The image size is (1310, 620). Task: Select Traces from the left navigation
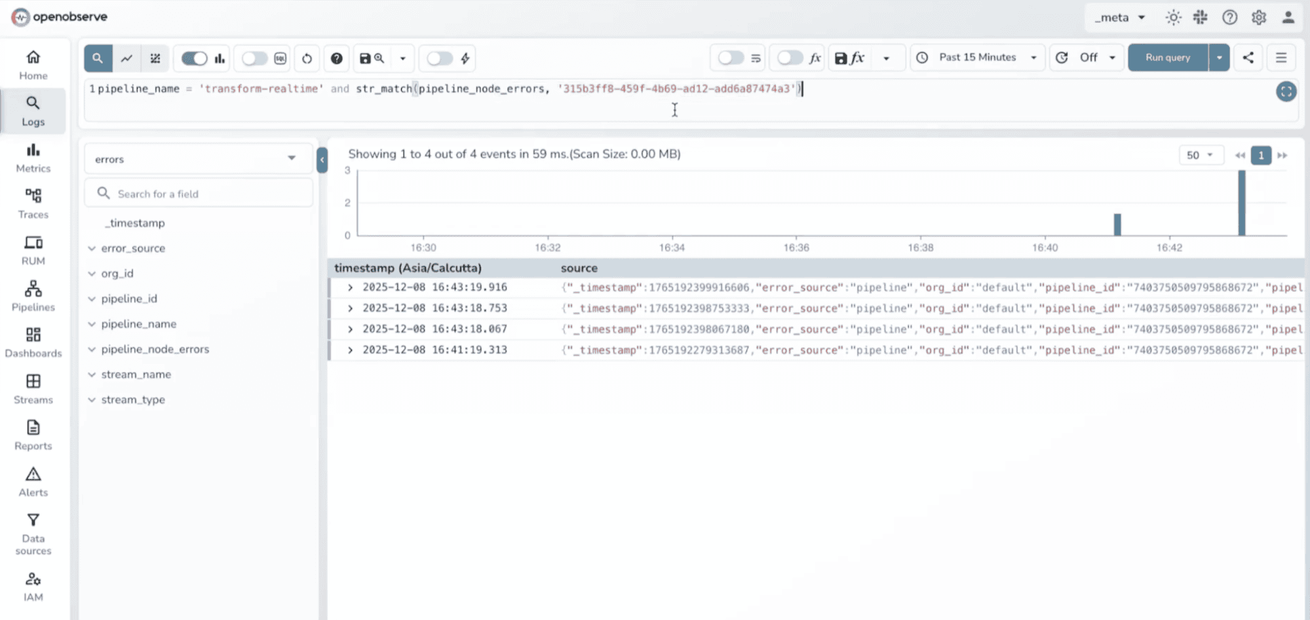[x=33, y=203]
